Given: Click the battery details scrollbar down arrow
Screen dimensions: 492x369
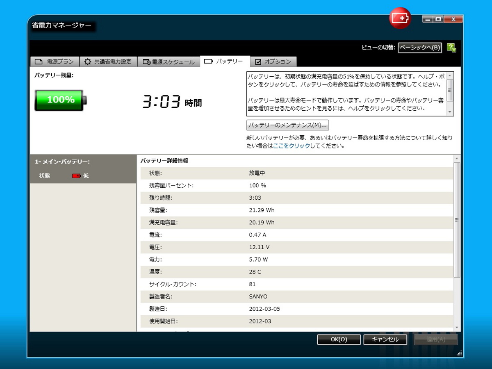Looking at the screenshot, I should pos(457,328).
